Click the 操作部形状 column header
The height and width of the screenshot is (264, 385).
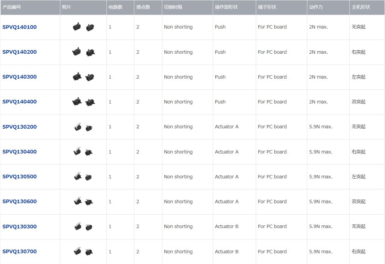pyautogui.click(x=226, y=7)
